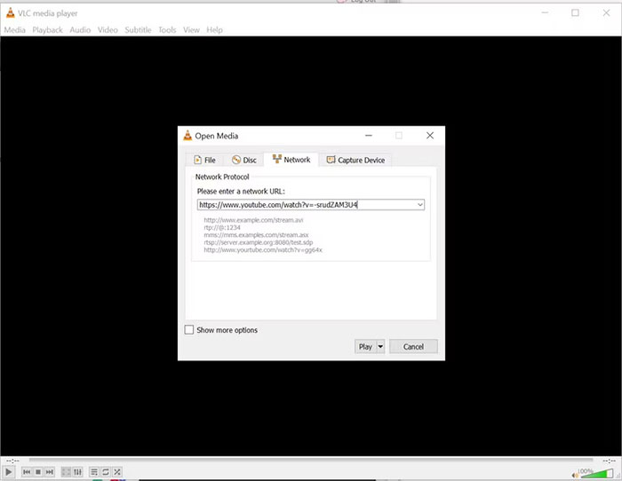
Task: Toggle loop repeat mode icon
Action: pos(106,471)
